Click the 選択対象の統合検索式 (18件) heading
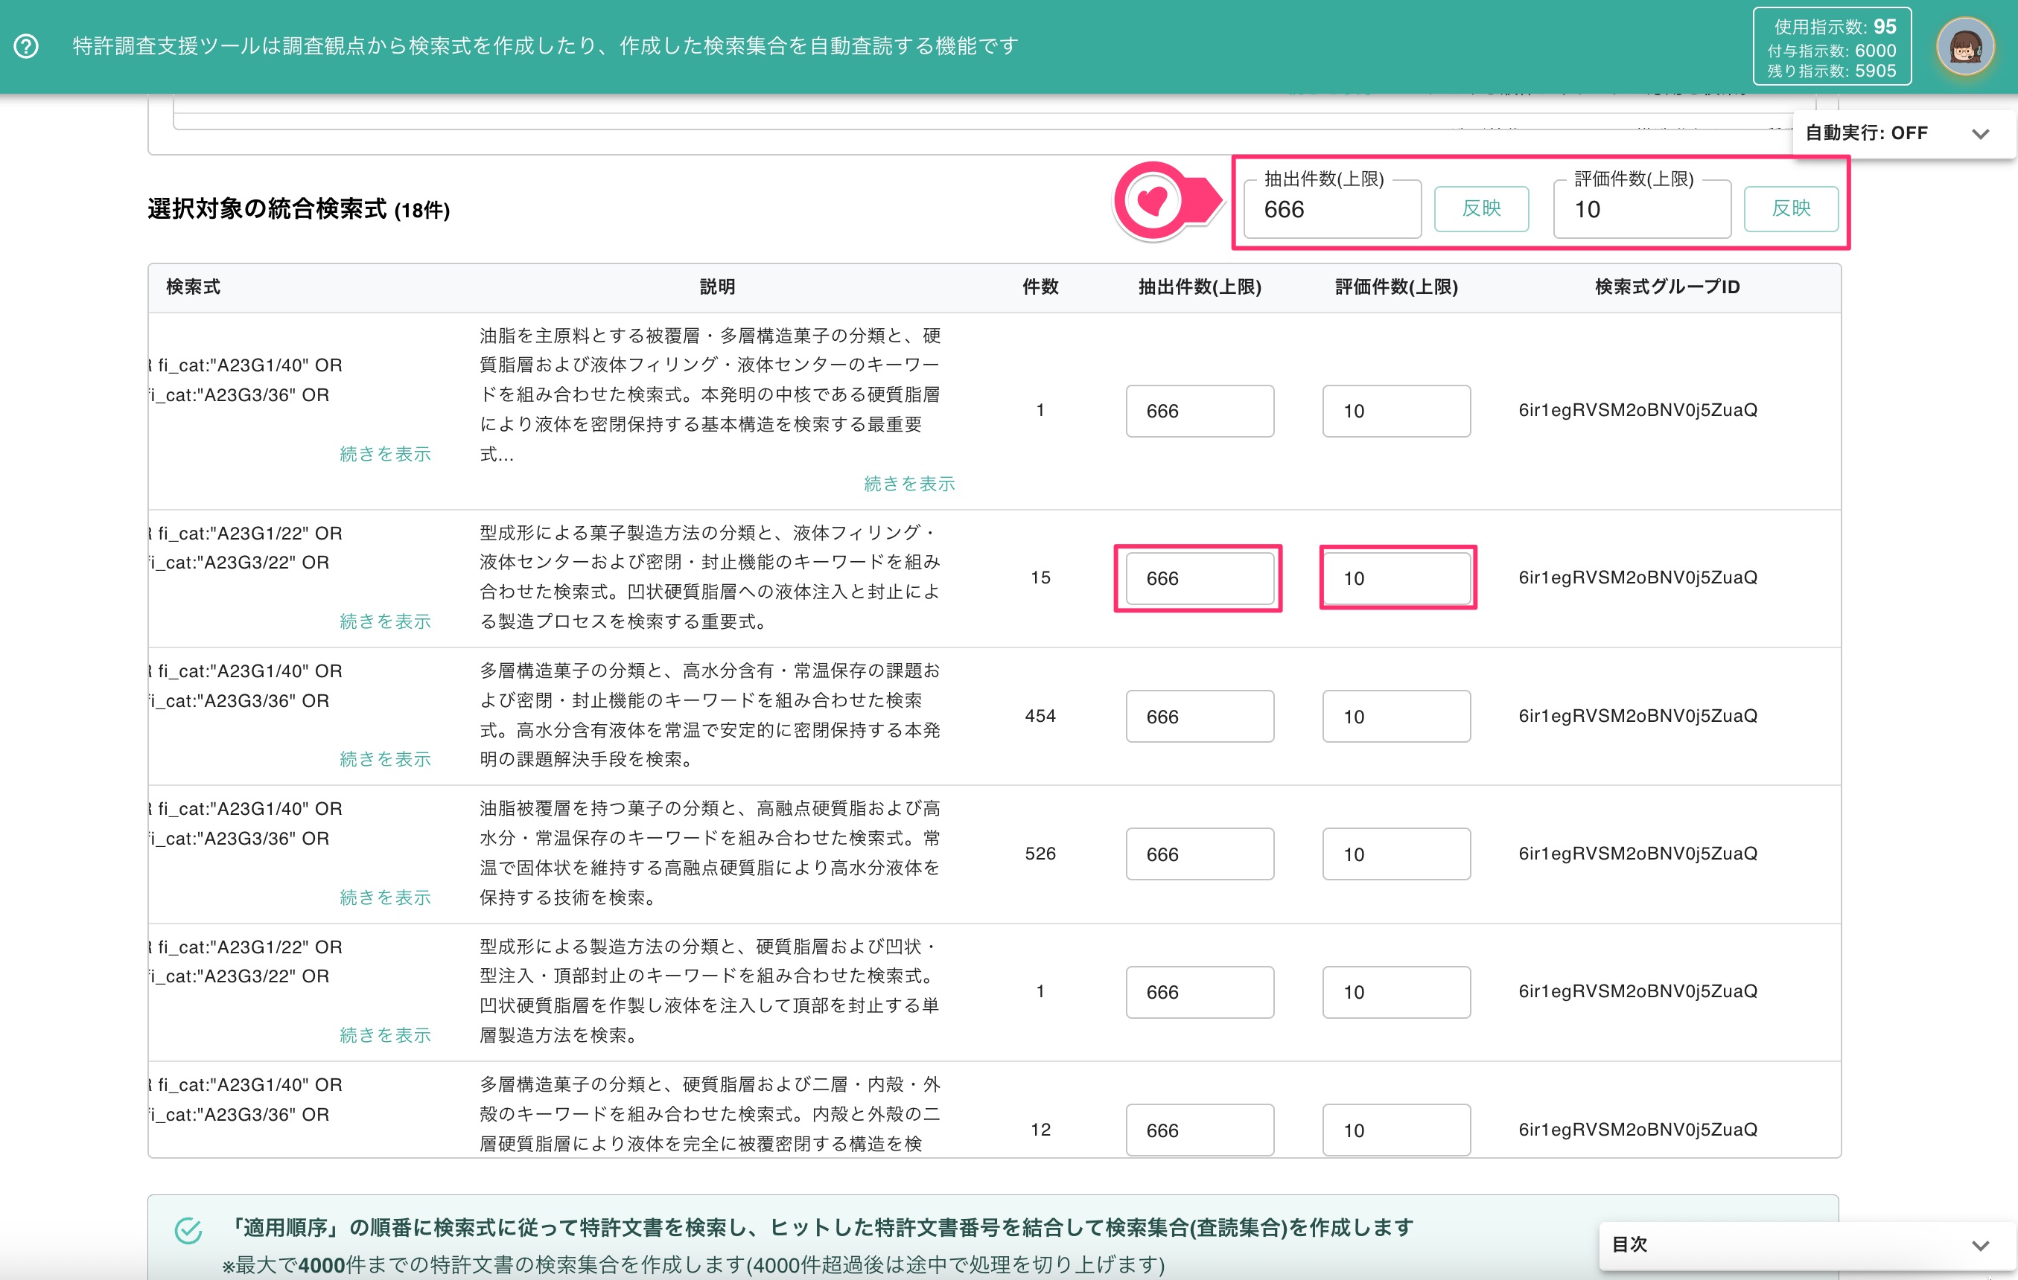Image resolution: width=2018 pixels, height=1280 pixels. [x=299, y=208]
